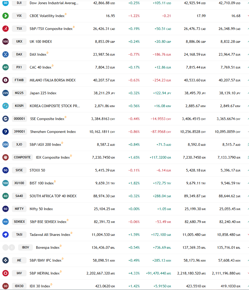
Task: Click the SX5E navy 50 logo icon
Action: (6, 170)
